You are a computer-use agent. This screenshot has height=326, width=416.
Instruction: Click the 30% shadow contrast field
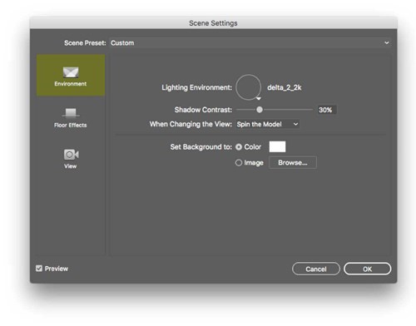327,110
